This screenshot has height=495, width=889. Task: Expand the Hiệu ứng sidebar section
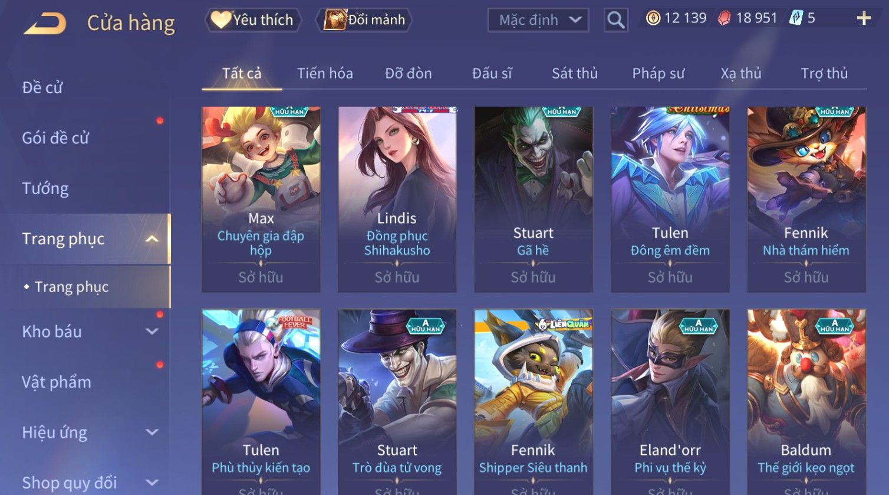pos(152,432)
